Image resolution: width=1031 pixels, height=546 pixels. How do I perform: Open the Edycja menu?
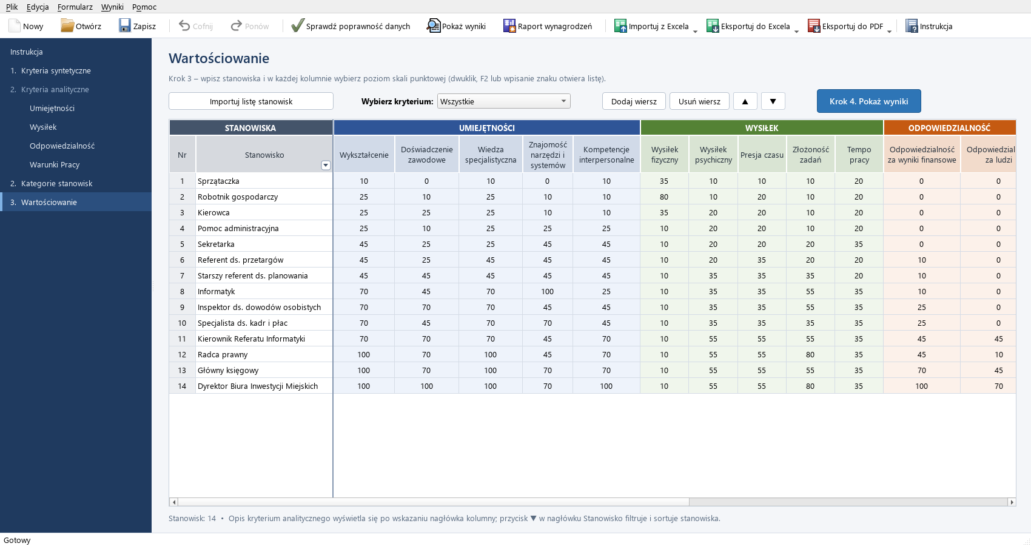[x=38, y=7]
